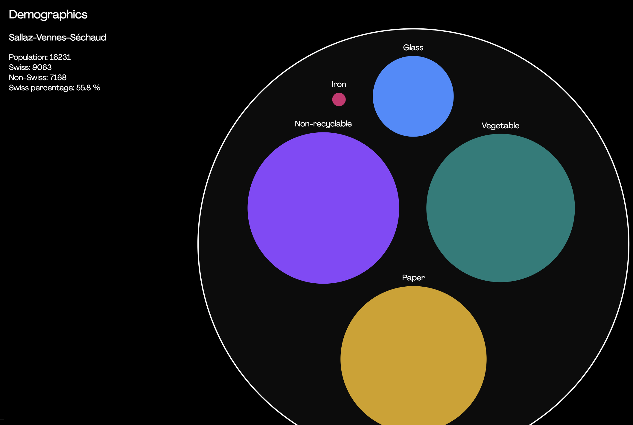
Task: Click the 'Iron' label text
Action: [x=339, y=84]
